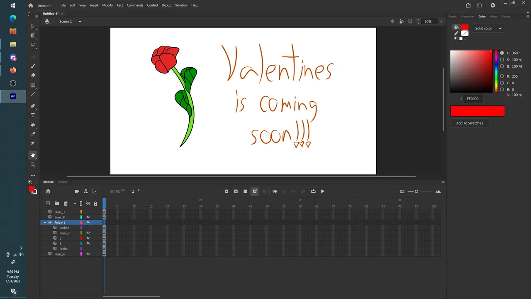Click the layer depth graph icon
The width and height of the screenshot is (531, 299).
[95, 191]
